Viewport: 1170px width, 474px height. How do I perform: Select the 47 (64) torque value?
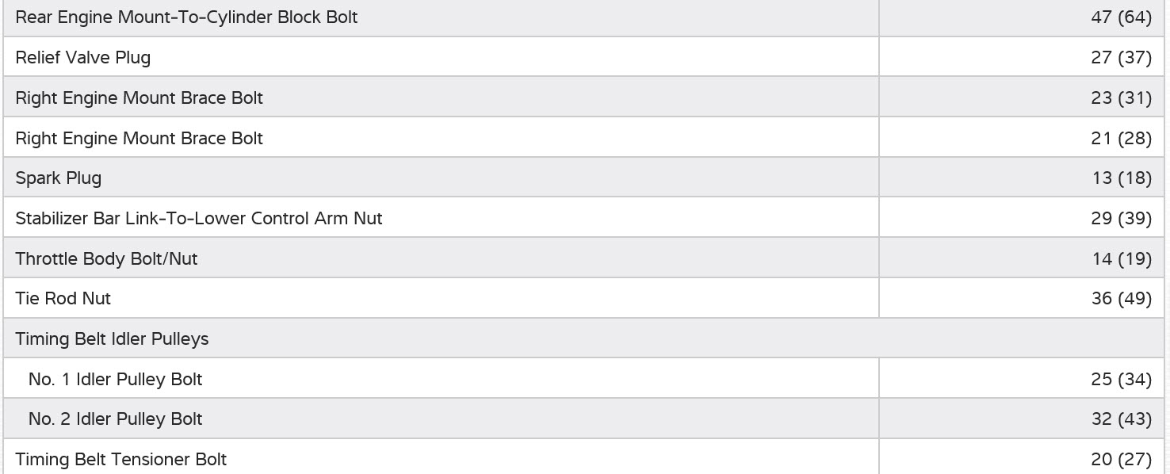pos(1121,17)
